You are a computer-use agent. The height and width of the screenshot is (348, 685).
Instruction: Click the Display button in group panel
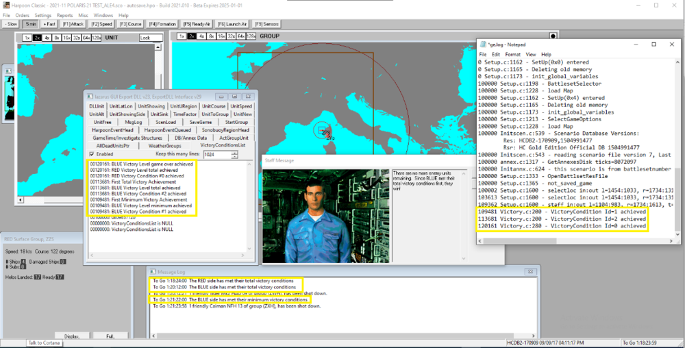pos(72,336)
